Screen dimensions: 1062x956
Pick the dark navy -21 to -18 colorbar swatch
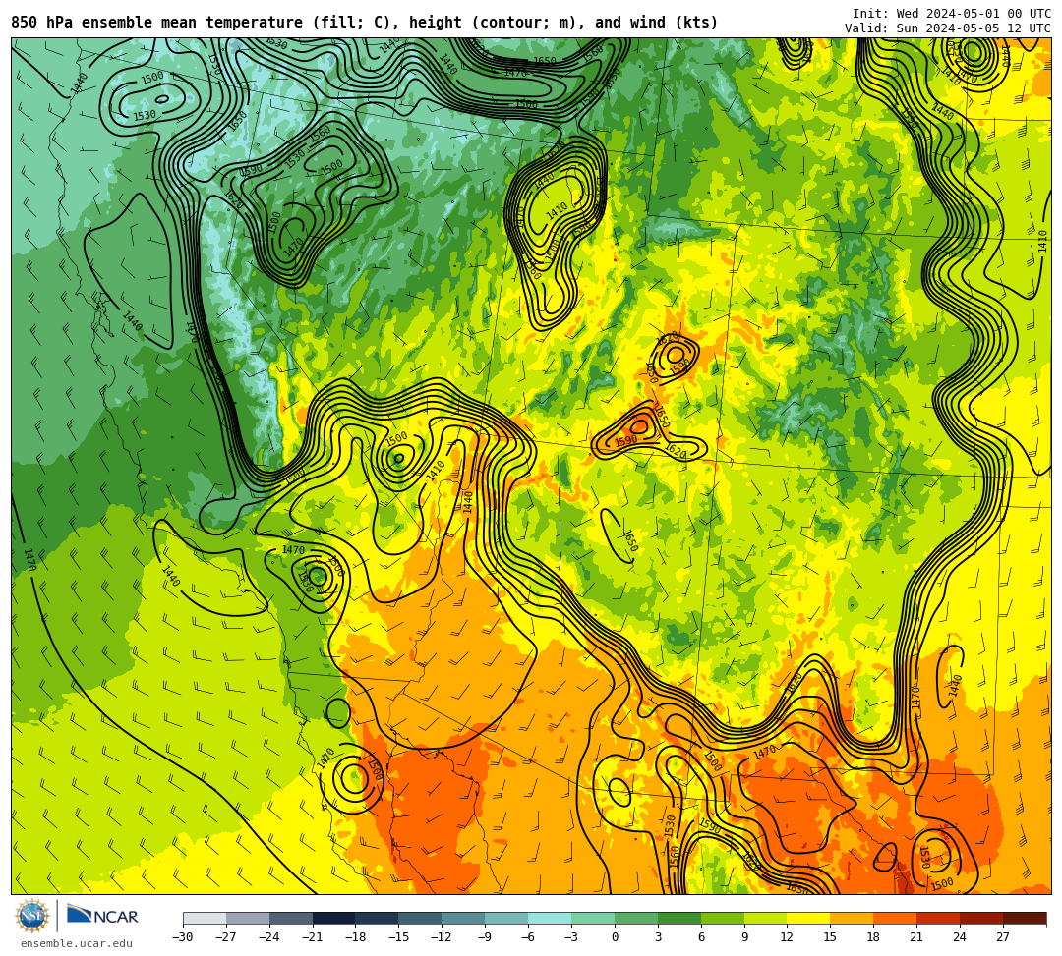(x=334, y=918)
